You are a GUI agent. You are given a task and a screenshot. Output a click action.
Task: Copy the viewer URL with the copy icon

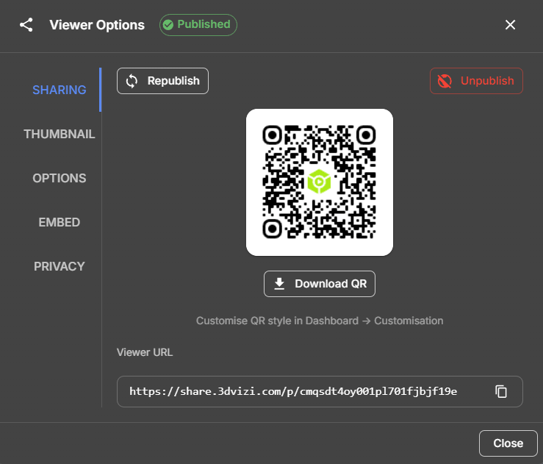501,392
